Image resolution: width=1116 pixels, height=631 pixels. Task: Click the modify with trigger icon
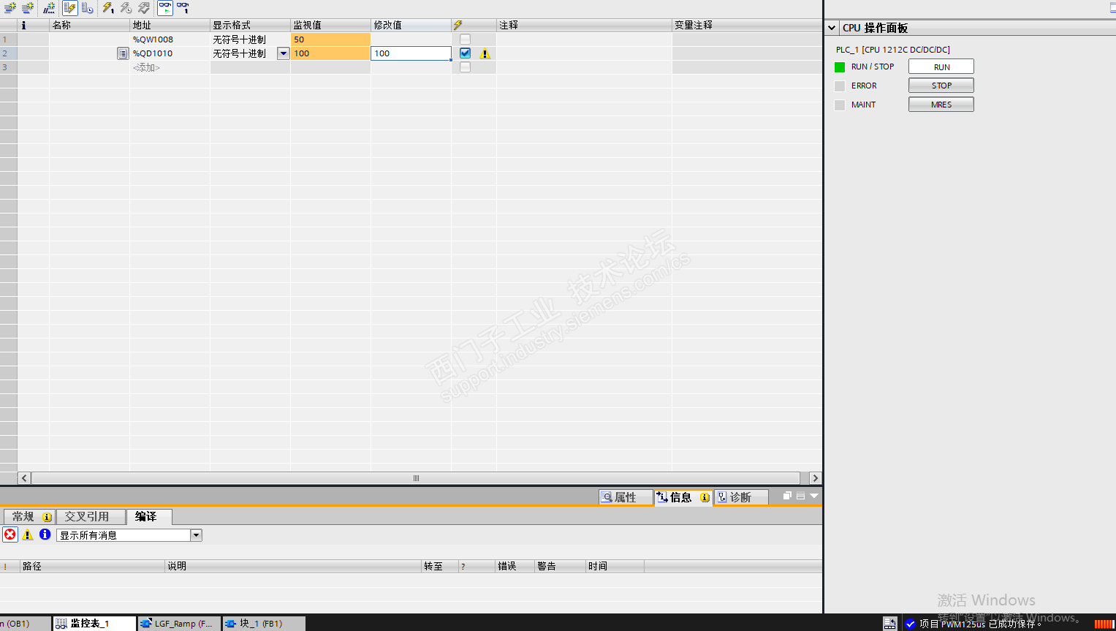pos(126,8)
